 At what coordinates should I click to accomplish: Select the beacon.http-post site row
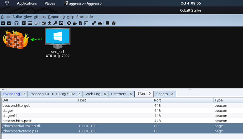(x=122, y=121)
